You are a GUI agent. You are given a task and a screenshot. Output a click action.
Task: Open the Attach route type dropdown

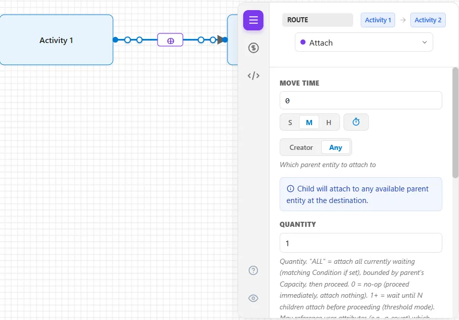click(364, 43)
